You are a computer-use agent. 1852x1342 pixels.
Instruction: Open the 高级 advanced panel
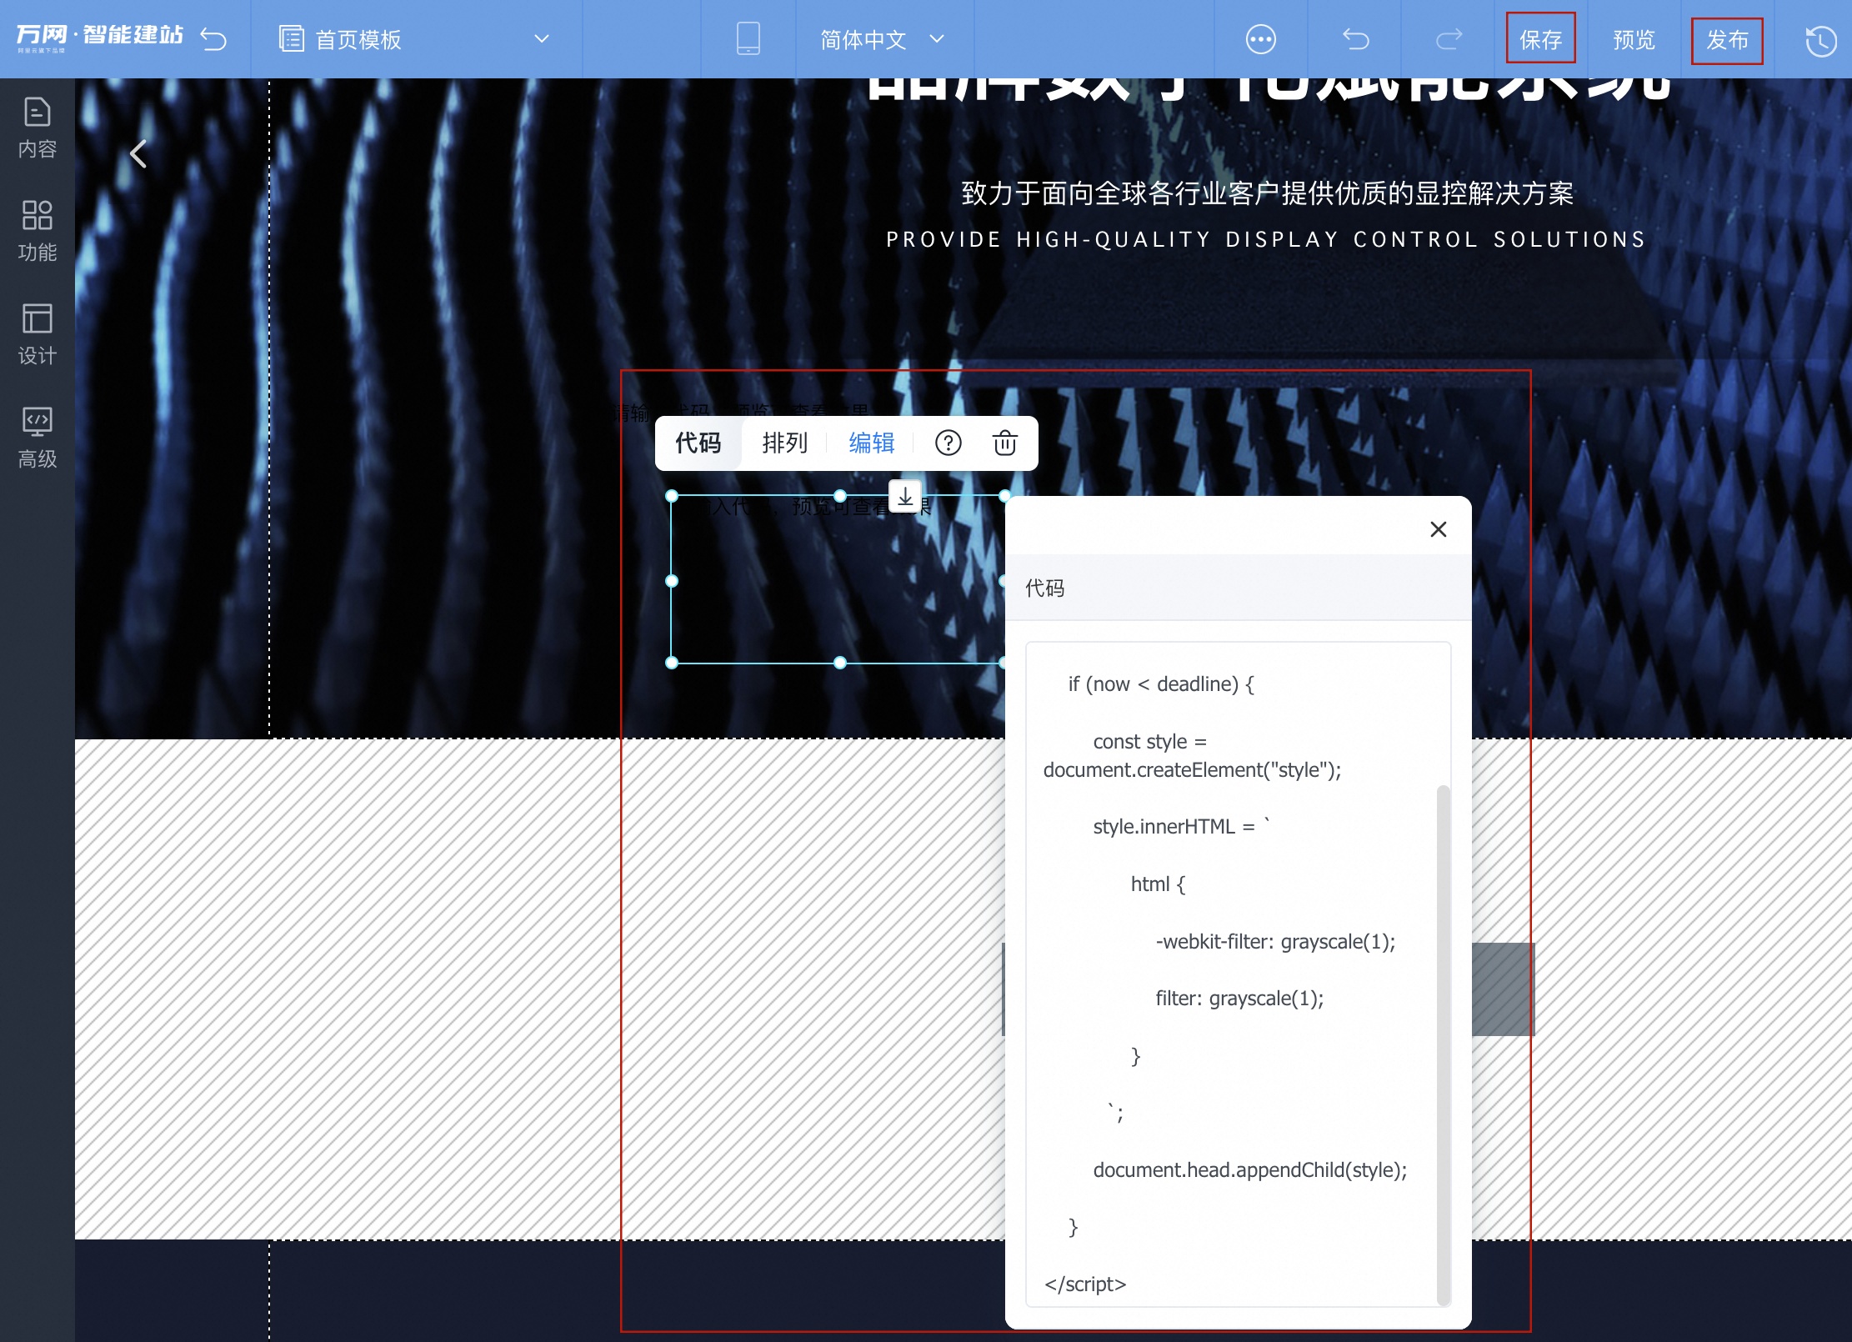(x=38, y=438)
